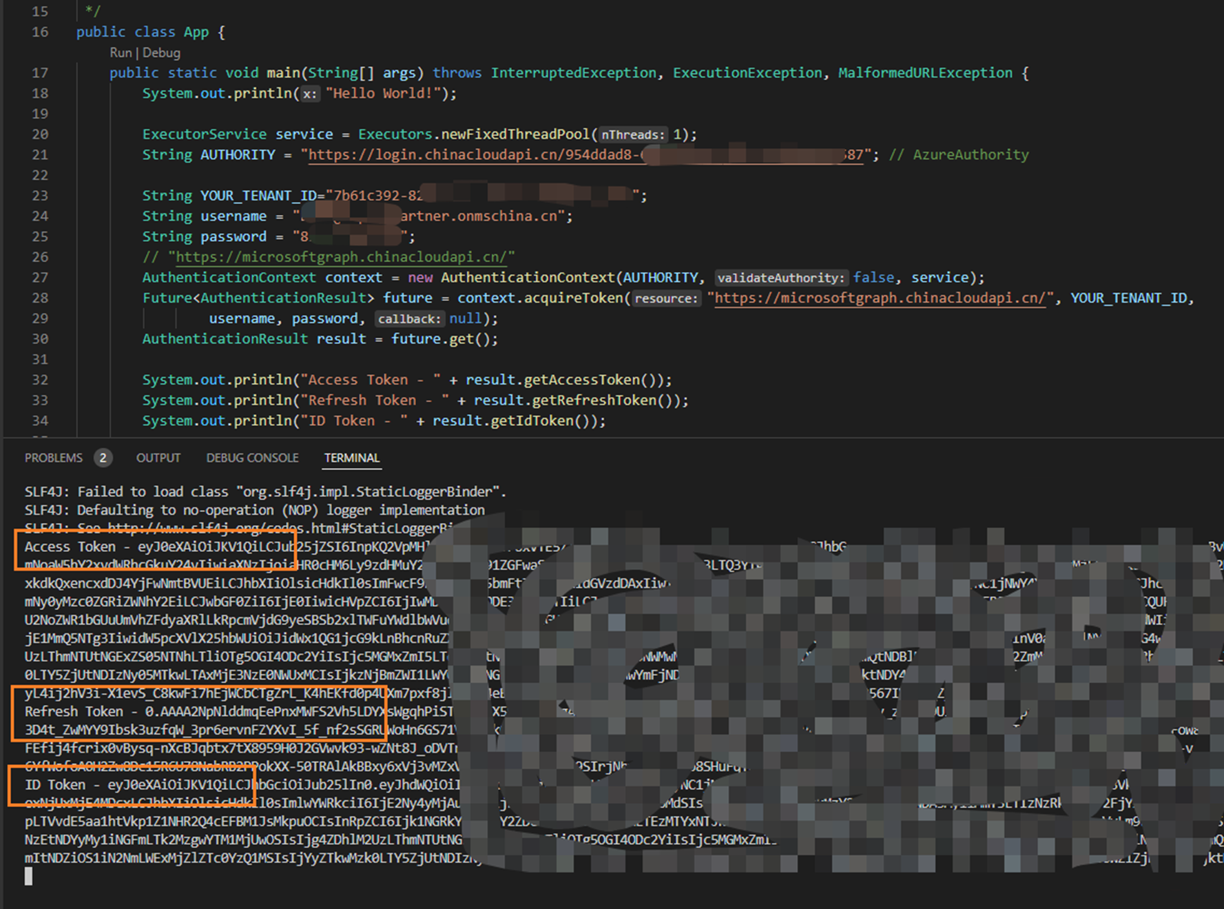Click the TERMINAL tab
The width and height of the screenshot is (1224, 909).
pos(351,458)
